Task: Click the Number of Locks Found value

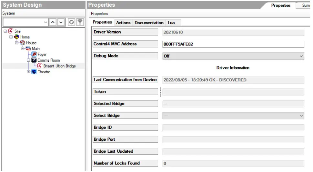Action: [x=233, y=163]
